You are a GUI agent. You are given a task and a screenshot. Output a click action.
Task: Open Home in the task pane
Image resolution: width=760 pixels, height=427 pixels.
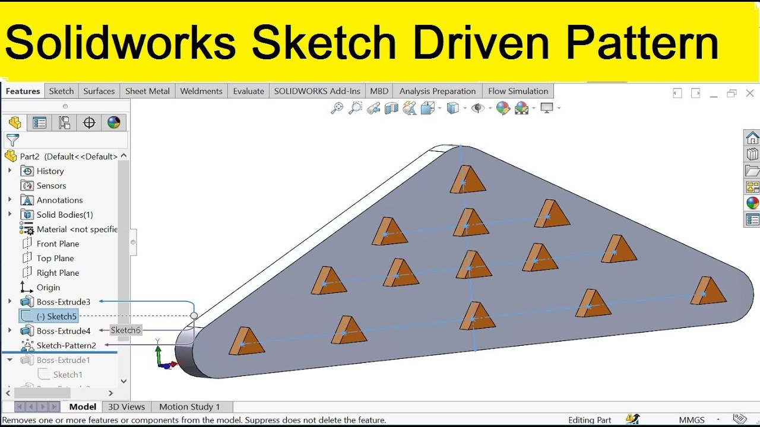(x=752, y=138)
